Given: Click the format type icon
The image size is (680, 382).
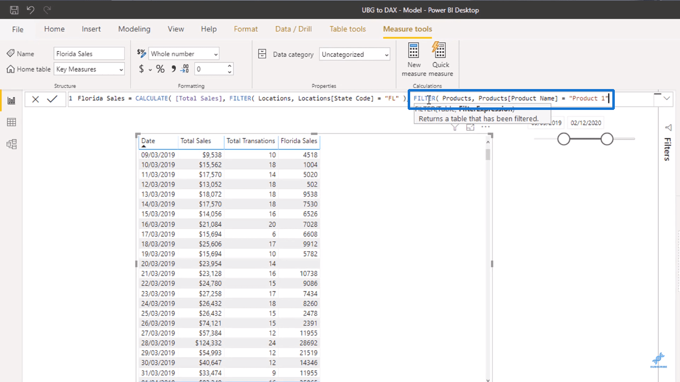Looking at the screenshot, I should click(x=141, y=53).
